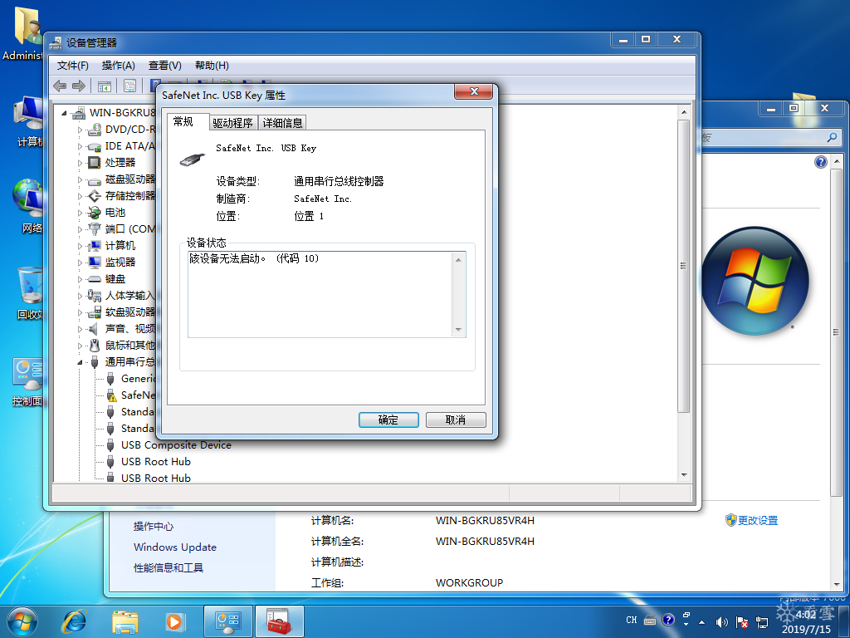Click the volume speaker tray icon
The width and height of the screenshot is (850, 638).
pos(721,622)
